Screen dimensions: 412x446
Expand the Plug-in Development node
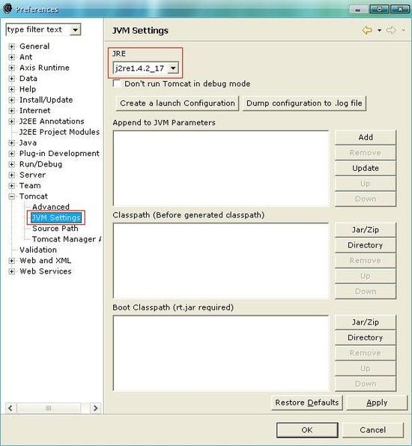(x=11, y=154)
